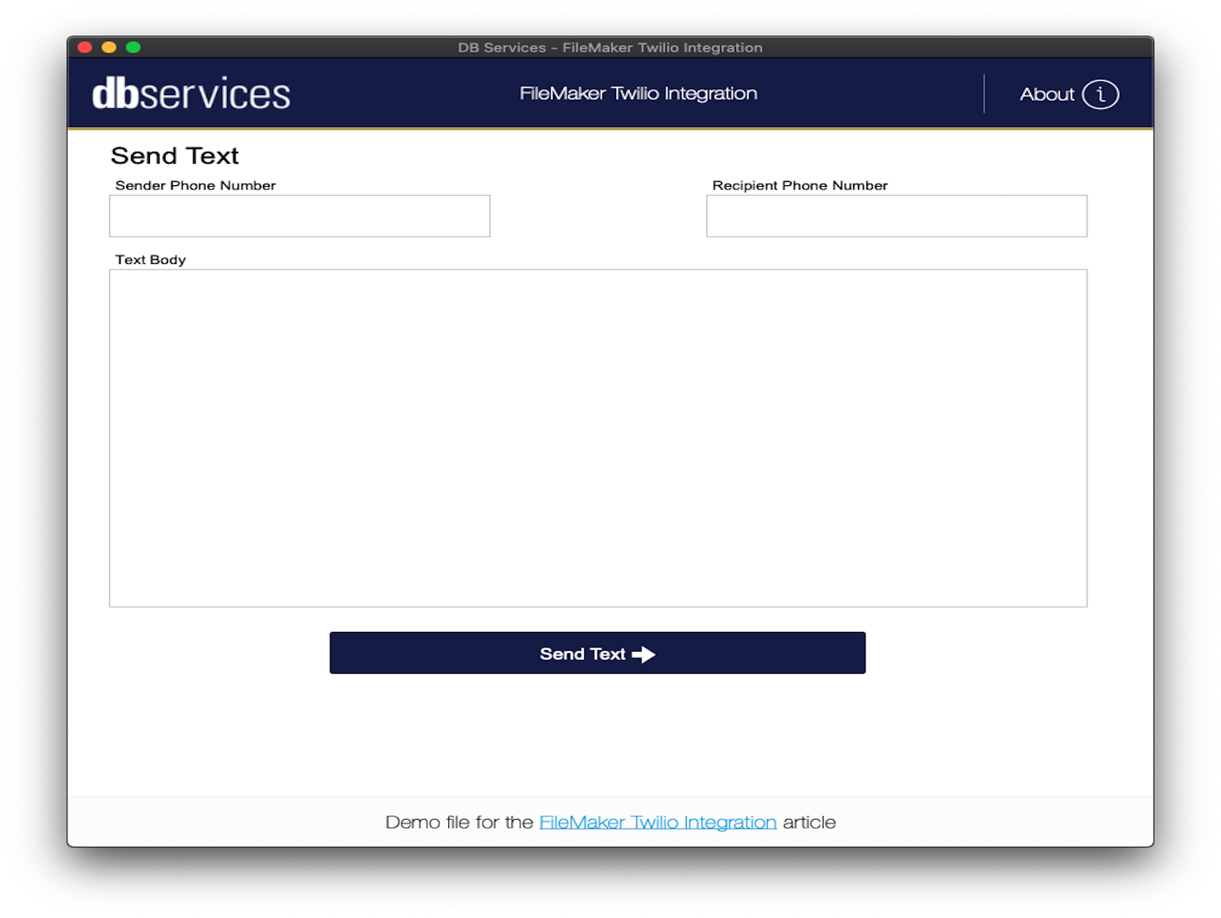1221x918 pixels.
Task: Focus the Recipient Phone Number field
Action: pos(896,216)
